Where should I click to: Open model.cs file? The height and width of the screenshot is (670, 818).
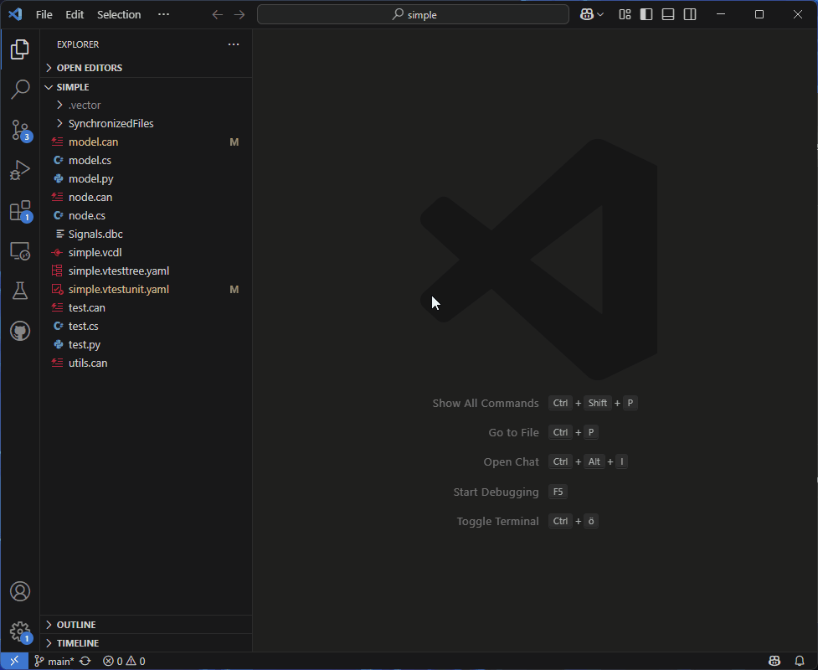tap(146, 160)
